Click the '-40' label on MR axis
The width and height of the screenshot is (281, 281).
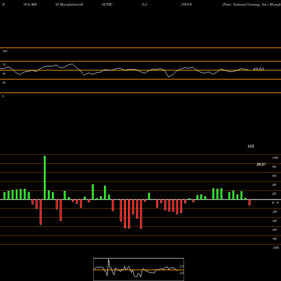[274, 221]
